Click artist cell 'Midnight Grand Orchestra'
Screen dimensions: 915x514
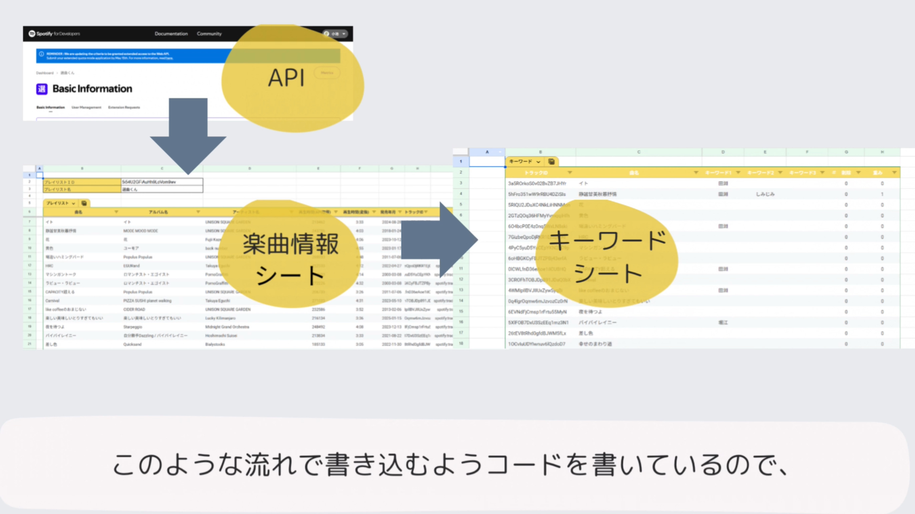point(227,327)
